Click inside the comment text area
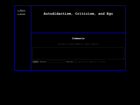The image size is (140, 105). coord(78,53)
